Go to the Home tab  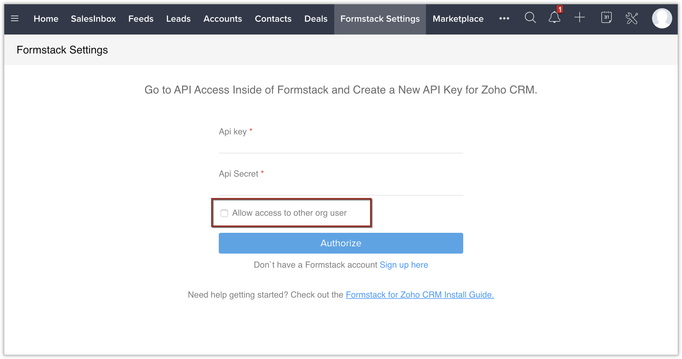point(46,19)
